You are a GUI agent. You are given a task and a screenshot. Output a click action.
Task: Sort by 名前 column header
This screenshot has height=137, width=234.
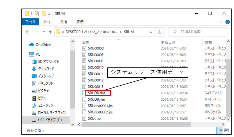85,43
